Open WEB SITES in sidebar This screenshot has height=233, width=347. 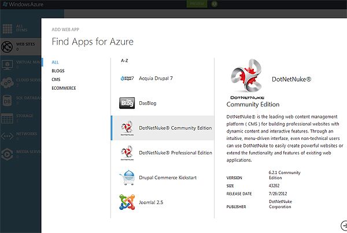click(21, 47)
